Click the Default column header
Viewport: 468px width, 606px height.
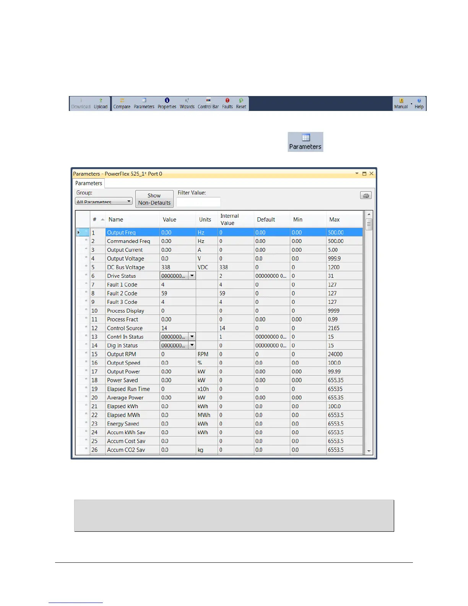click(x=272, y=219)
